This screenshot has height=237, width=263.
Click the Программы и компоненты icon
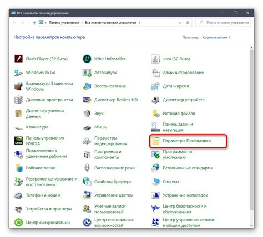pos(87,154)
